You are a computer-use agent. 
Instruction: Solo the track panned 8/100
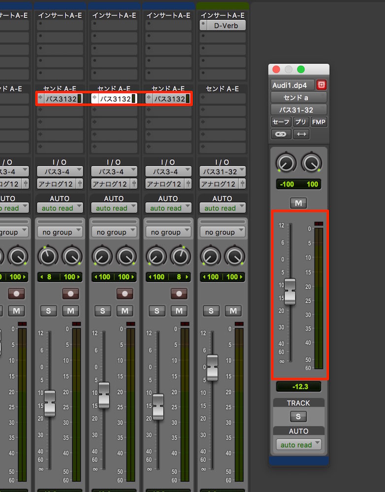point(48,311)
